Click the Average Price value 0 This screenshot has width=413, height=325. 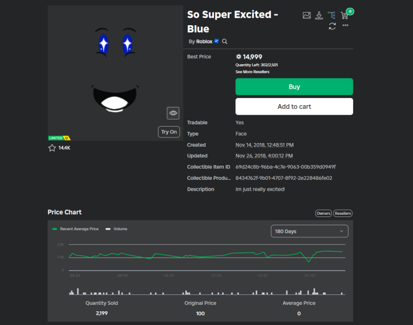[x=299, y=313]
